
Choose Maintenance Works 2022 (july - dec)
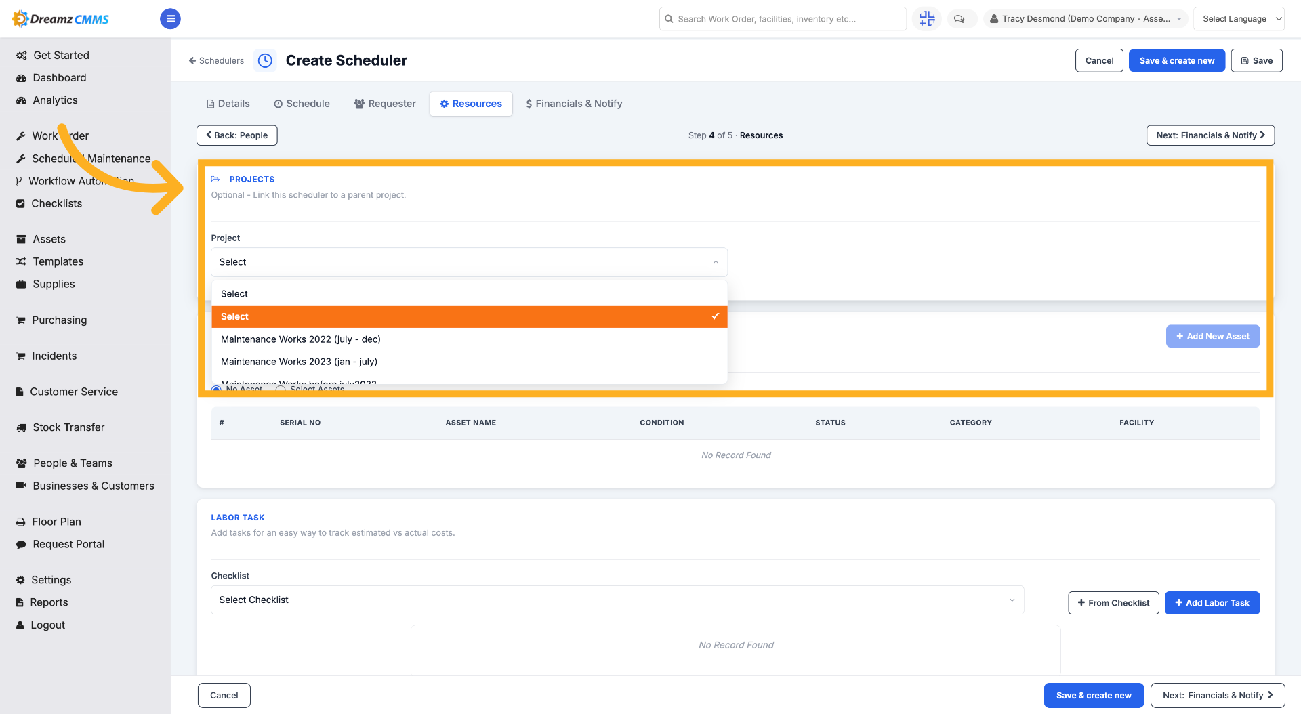tap(469, 339)
